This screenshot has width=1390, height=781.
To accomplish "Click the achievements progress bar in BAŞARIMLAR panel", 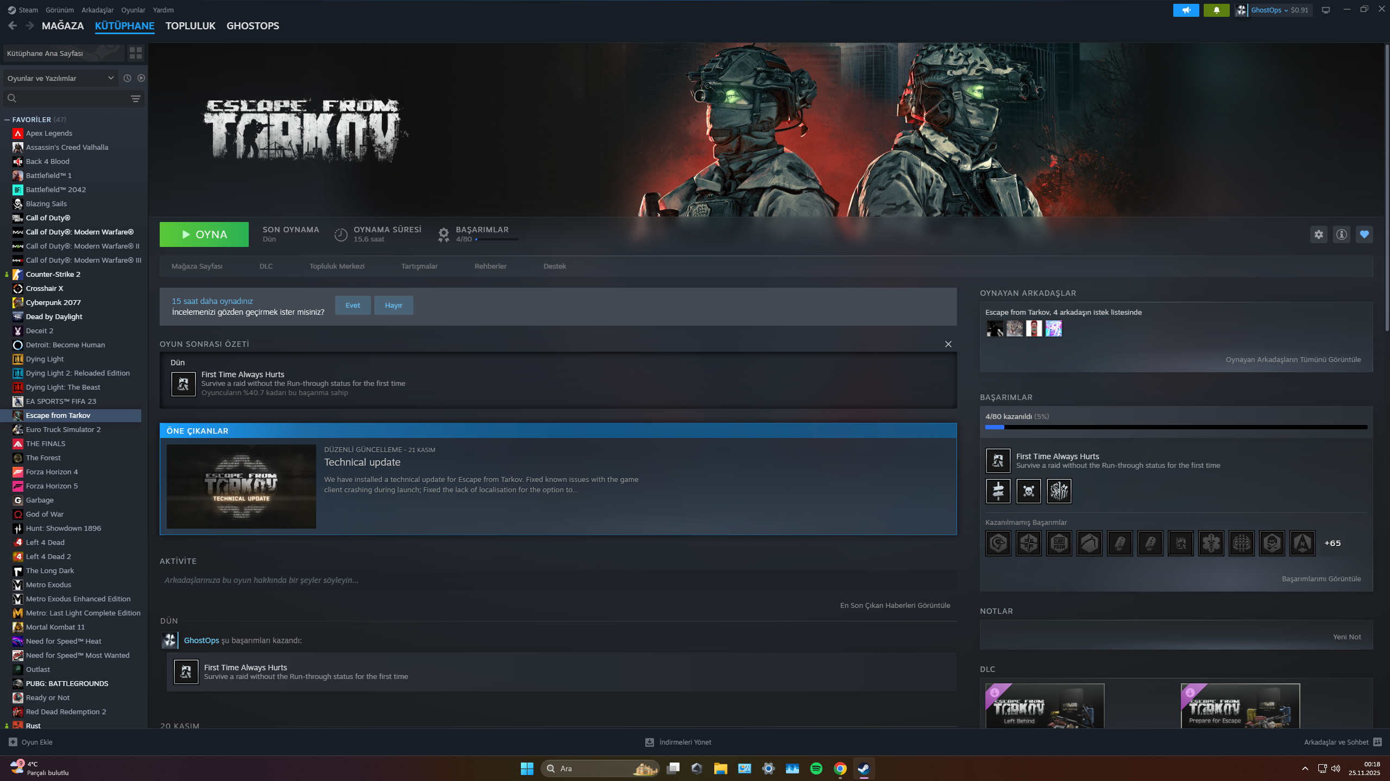I will pos(1177,427).
